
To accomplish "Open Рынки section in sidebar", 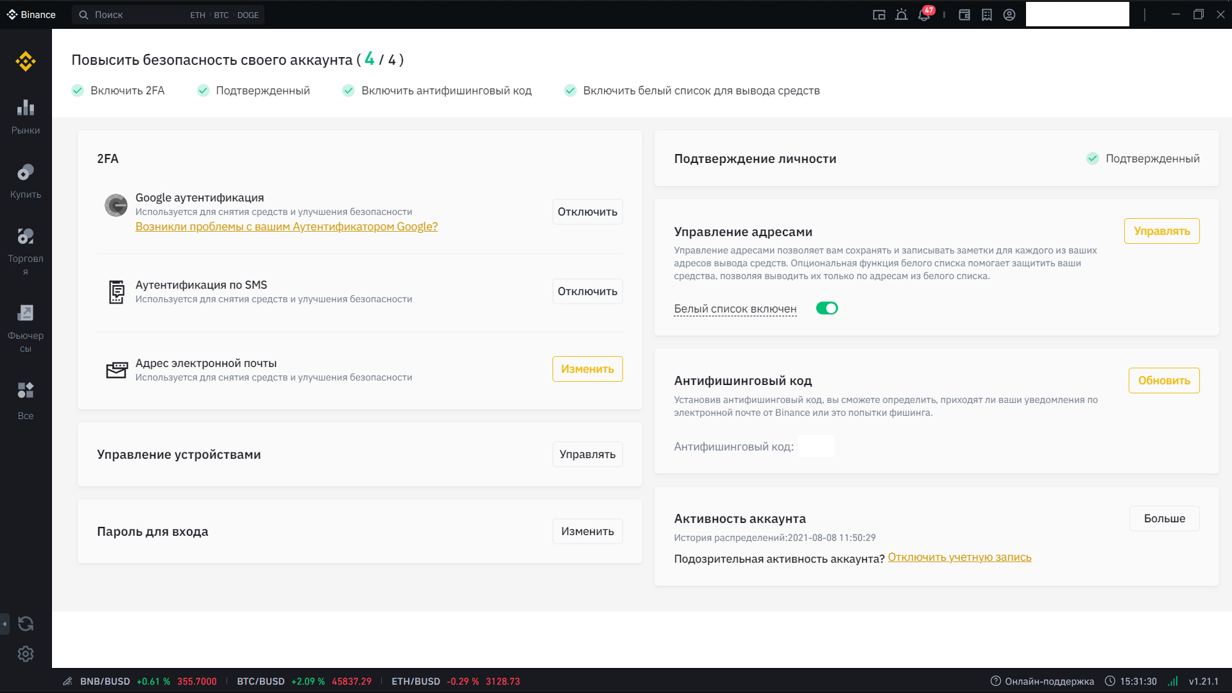I will [26, 116].
